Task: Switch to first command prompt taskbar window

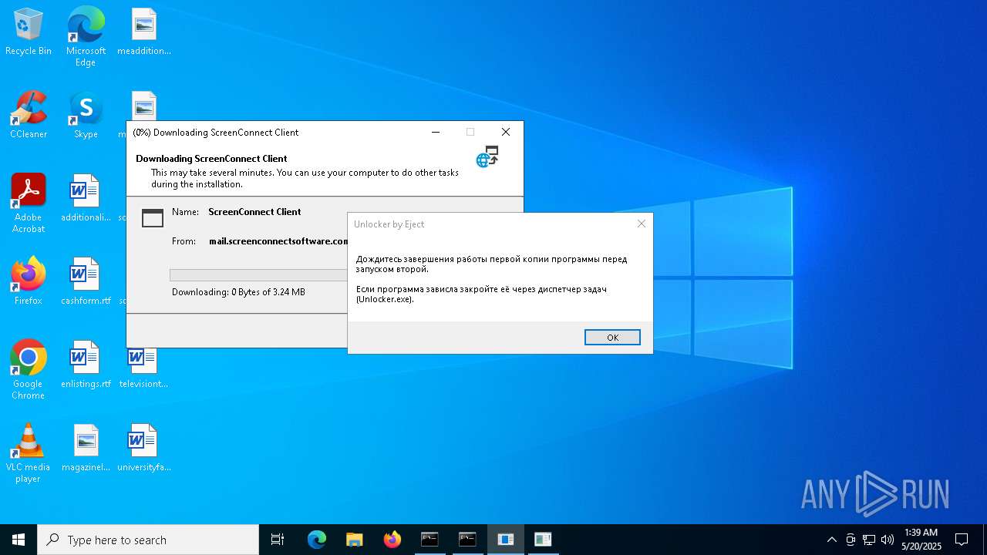Action: click(429, 540)
